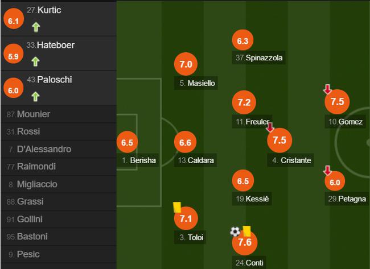Image resolution: width=370 pixels, height=269 pixels.
Task: Open Caldara player name label
Action: point(196,160)
